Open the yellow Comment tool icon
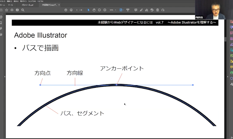The image size is (233, 139). [x=231, y=67]
